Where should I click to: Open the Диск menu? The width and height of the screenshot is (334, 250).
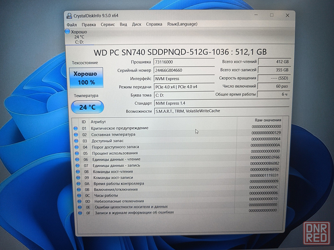point(136,24)
